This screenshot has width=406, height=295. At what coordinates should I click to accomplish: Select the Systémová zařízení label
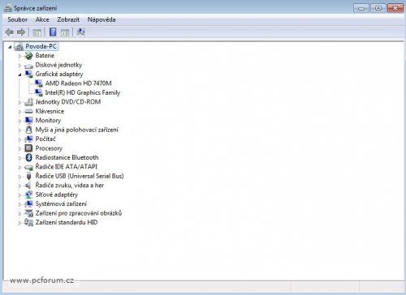click(x=61, y=203)
